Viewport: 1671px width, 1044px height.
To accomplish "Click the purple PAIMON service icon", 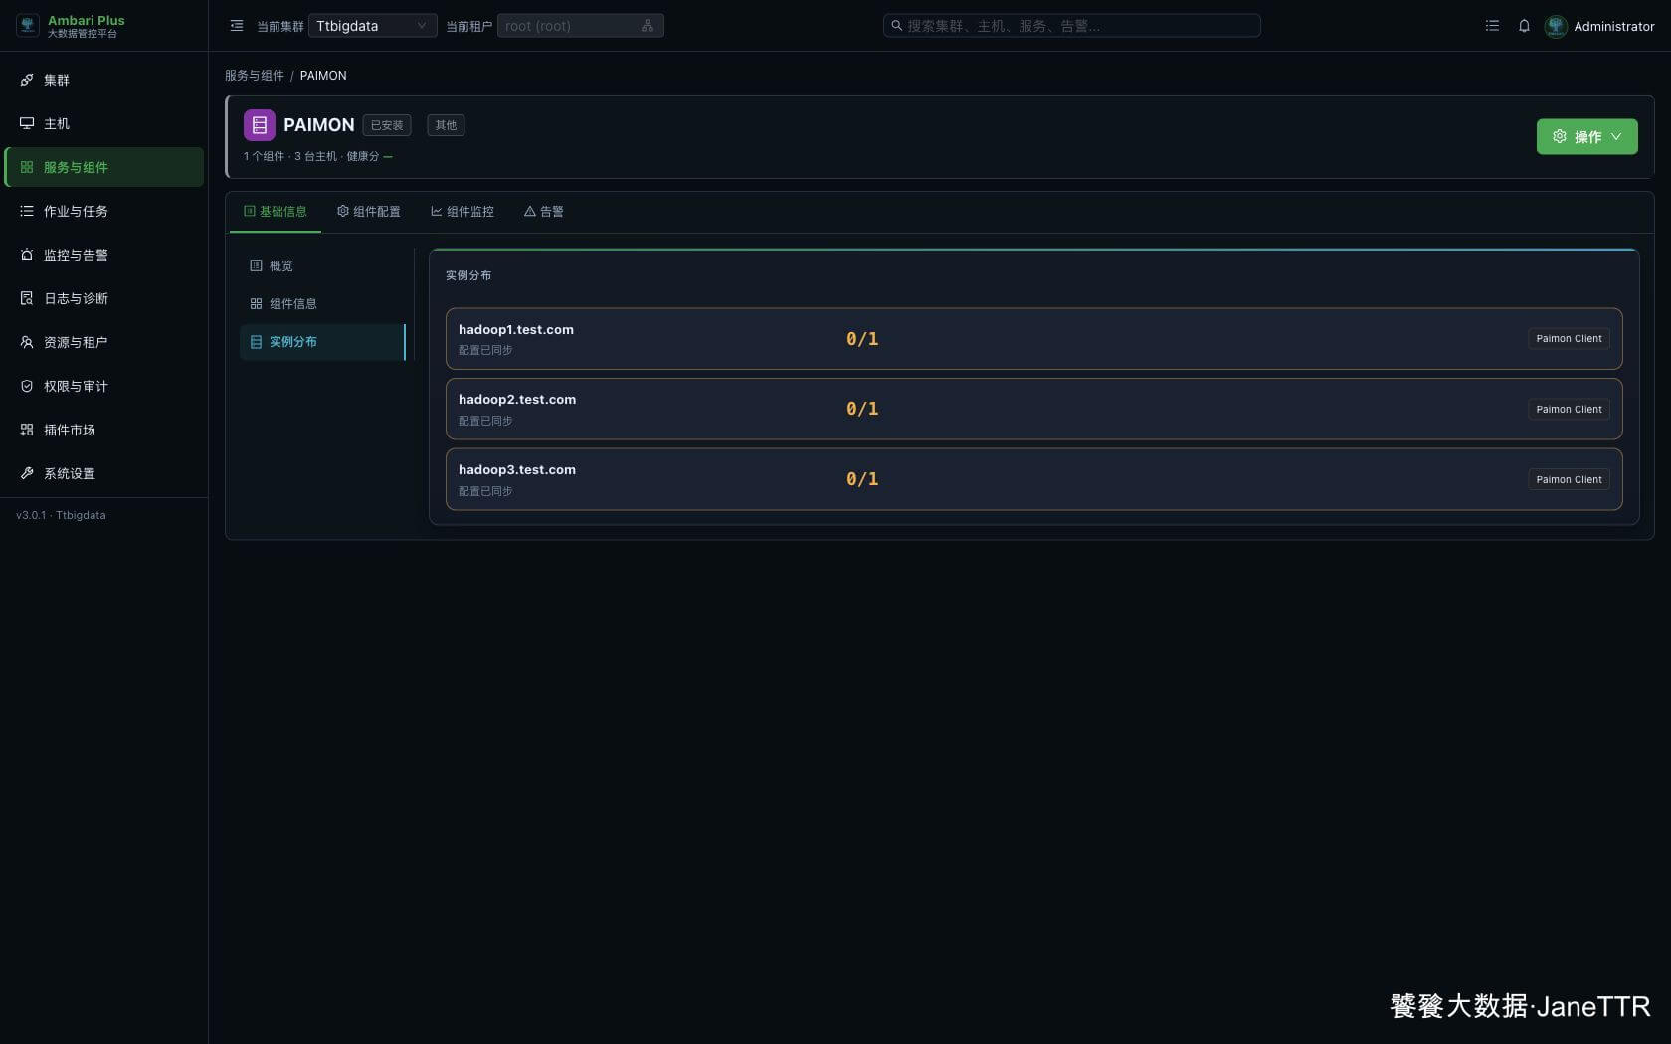I will [x=260, y=125].
